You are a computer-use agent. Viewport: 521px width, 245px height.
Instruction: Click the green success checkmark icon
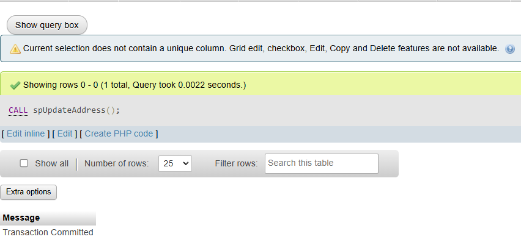(15, 85)
